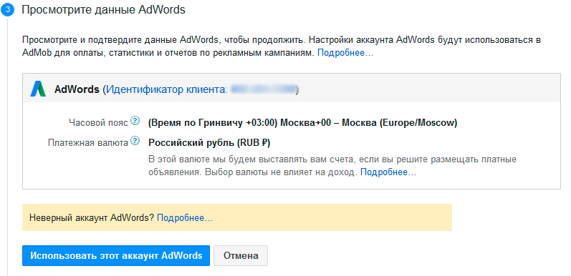Image resolution: width=571 pixels, height=276 pixels.
Task: Click the AdWords logo icon
Action: [x=38, y=89]
